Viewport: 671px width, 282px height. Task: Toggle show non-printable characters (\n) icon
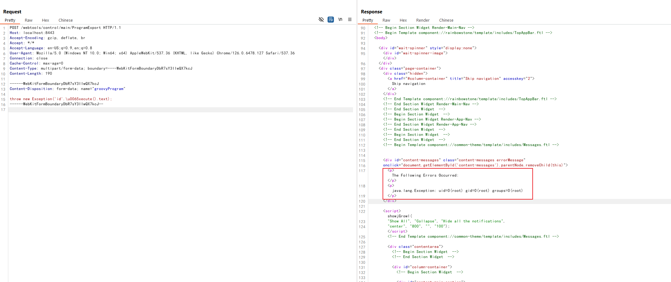340,19
